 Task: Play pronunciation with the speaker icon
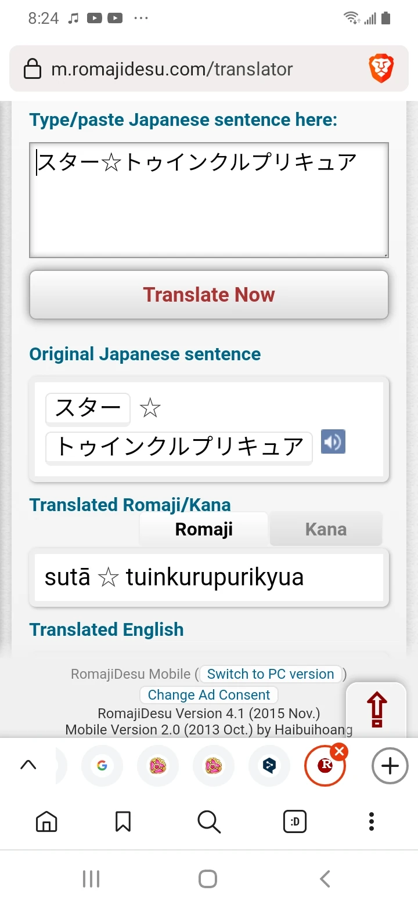pos(333,441)
